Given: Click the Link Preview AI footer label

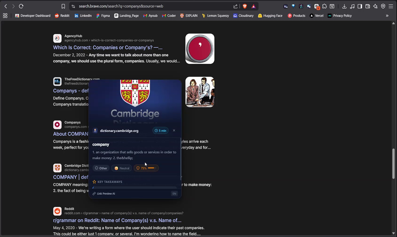Looking at the screenshot, I should tap(104, 194).
